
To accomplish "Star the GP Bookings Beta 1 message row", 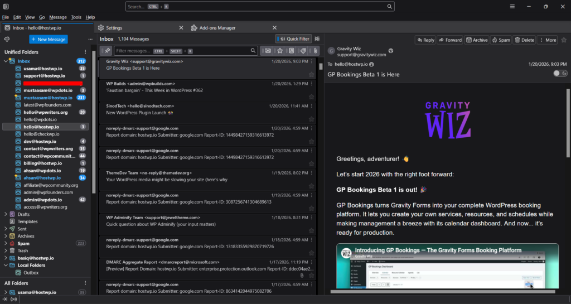I will click(311, 75).
